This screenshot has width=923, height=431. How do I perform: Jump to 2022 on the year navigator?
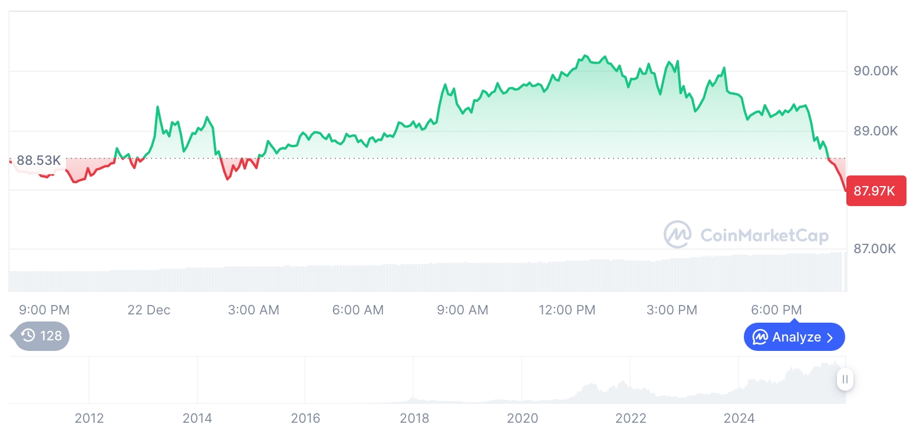click(x=631, y=418)
